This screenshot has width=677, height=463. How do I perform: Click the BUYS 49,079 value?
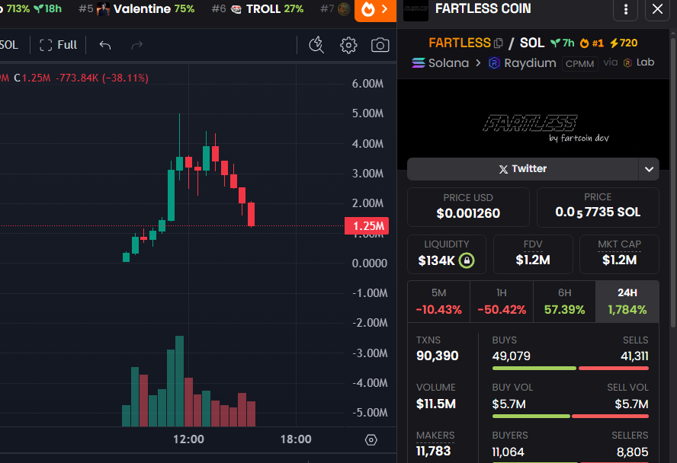click(x=512, y=356)
